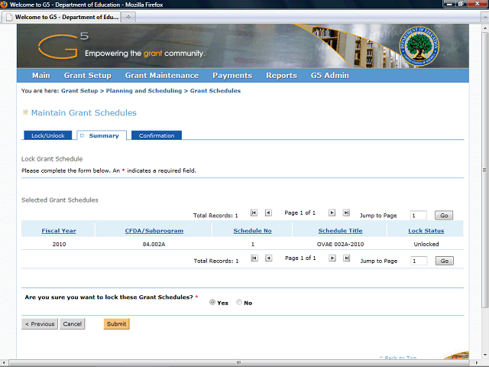Click the Back to Top link
489x367 pixels.
[x=398, y=357]
